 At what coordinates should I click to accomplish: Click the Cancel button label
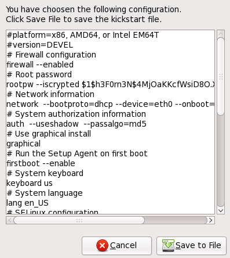(x=123, y=245)
